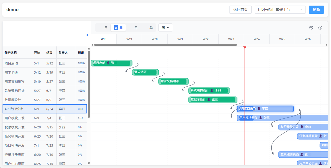
Task: Collapse the task table with blue triangle
Action: [87, 35]
